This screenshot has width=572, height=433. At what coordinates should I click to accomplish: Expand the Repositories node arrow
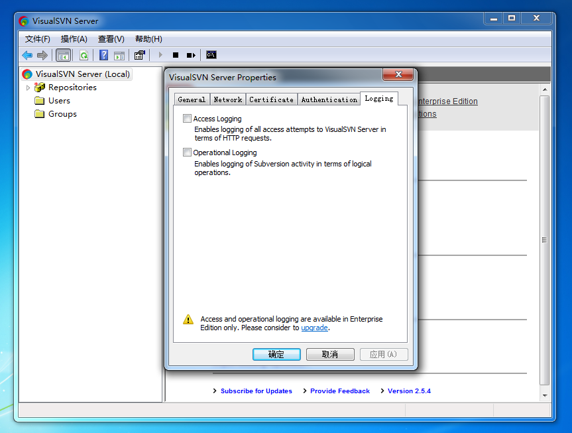click(x=28, y=88)
